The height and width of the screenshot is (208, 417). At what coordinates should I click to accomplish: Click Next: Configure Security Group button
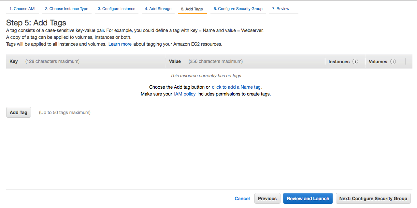(373, 199)
